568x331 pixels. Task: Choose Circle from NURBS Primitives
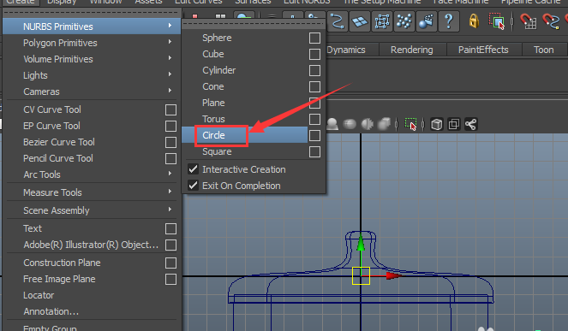[x=213, y=135]
